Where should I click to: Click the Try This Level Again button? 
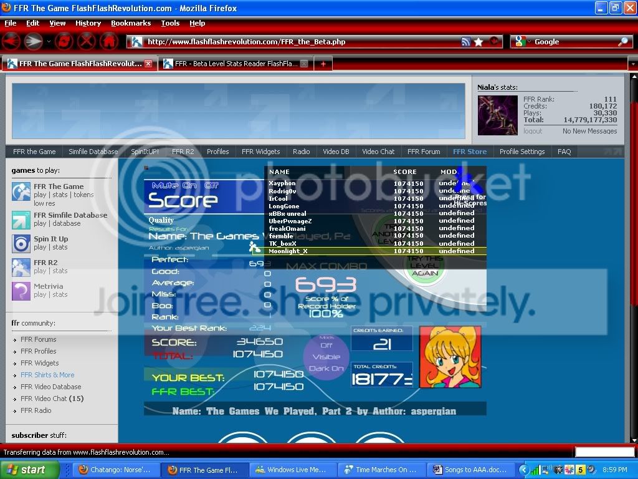tap(424, 266)
